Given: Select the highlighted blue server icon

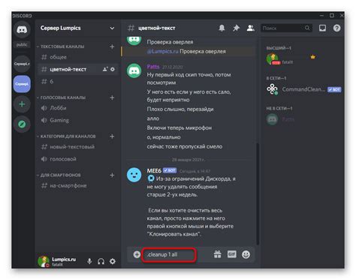Looking at the screenshot, I should click(22, 84).
